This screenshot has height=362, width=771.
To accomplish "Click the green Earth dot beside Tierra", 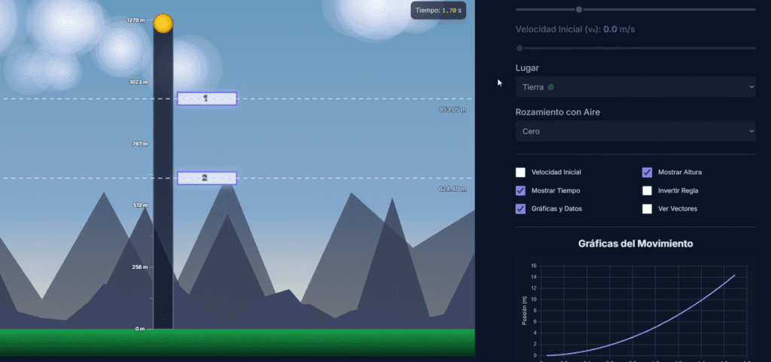I will coord(551,87).
